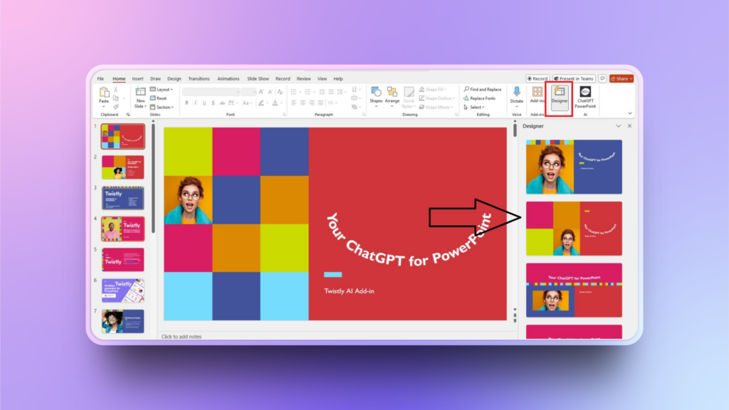Image resolution: width=729 pixels, height=410 pixels.
Task: Align text left
Action: pos(294,102)
